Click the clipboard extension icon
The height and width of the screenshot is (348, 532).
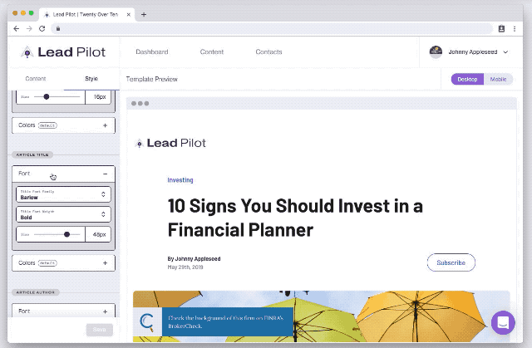click(501, 29)
